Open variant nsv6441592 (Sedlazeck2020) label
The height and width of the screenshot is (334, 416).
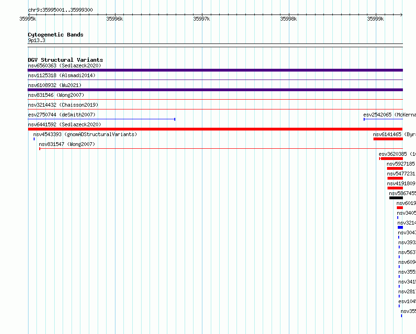coord(65,124)
